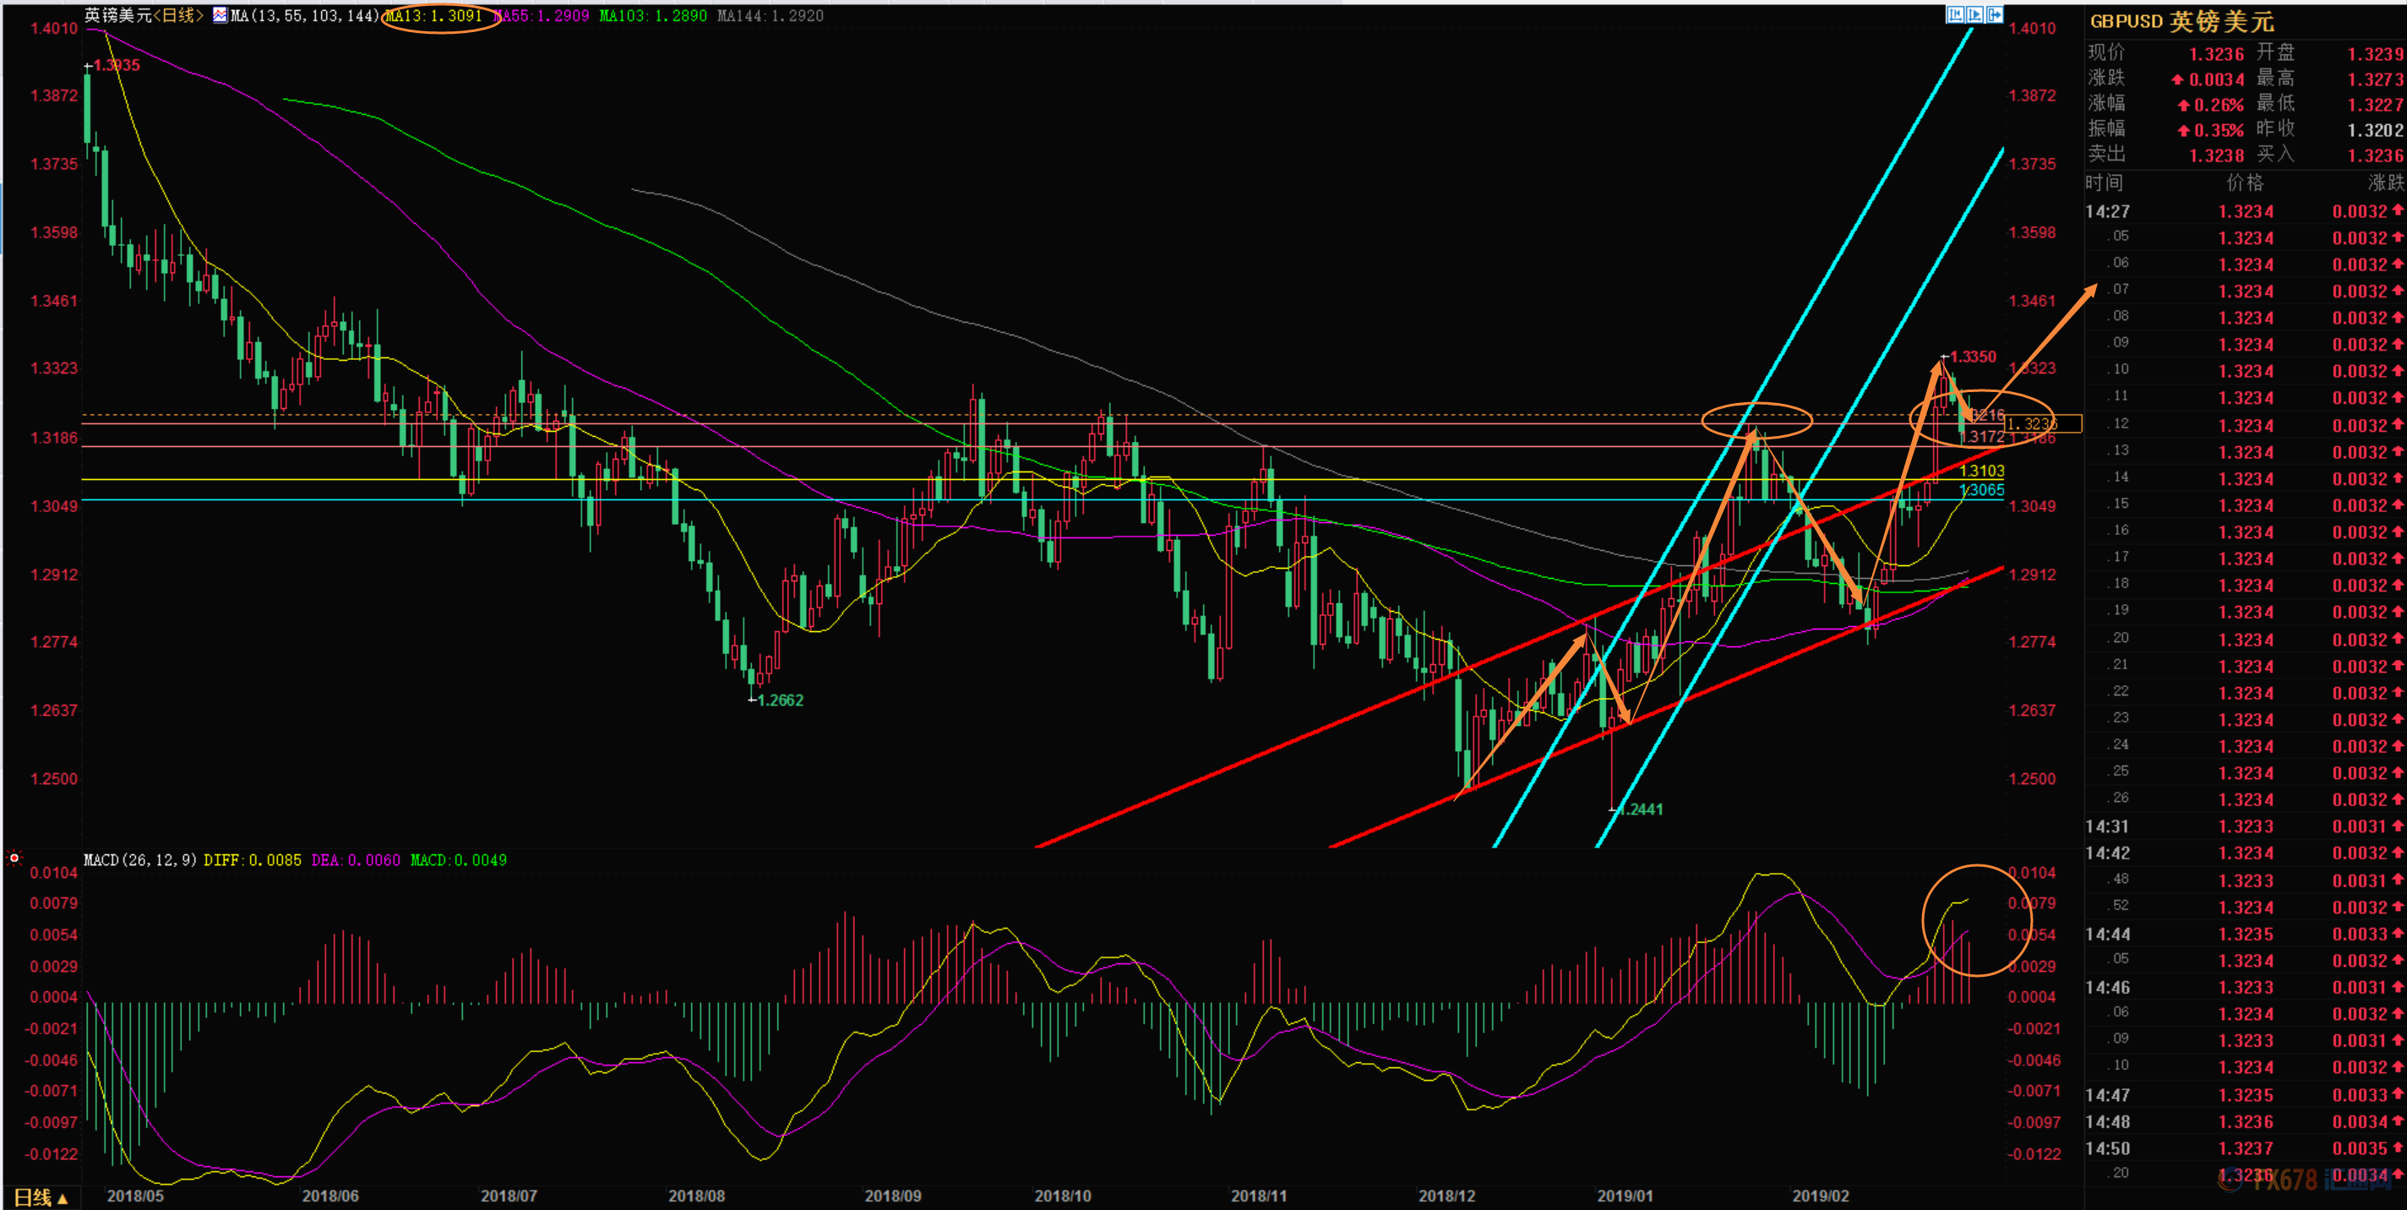Click the 涨幅 change percent 0.26%
This screenshot has width=2407, height=1210.
click(x=2211, y=105)
